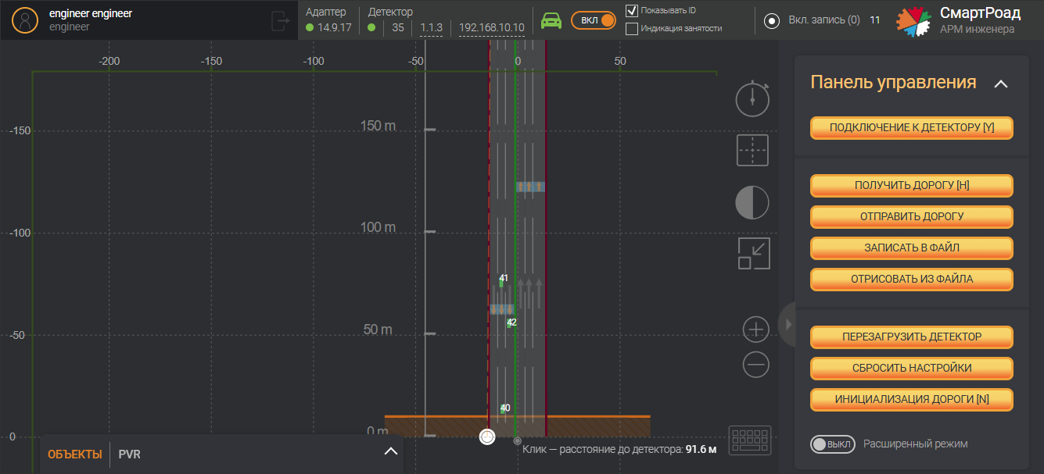
Task: Click the green adapter status dot
Action: pyautogui.click(x=310, y=27)
